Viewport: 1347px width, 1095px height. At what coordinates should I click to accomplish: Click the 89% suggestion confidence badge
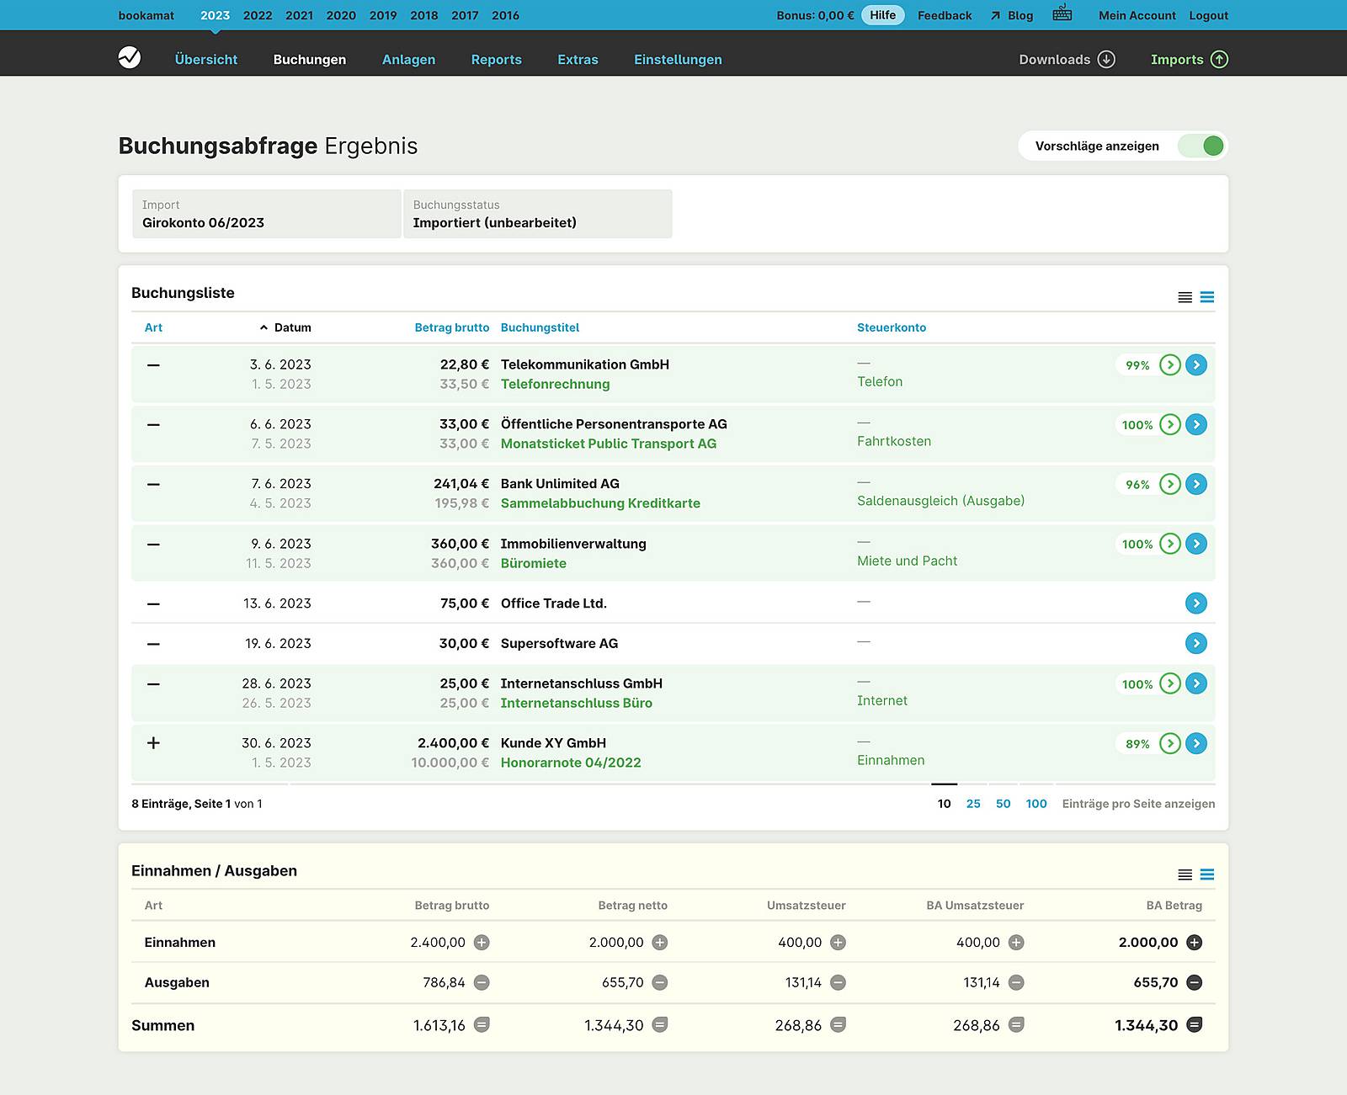(1137, 744)
